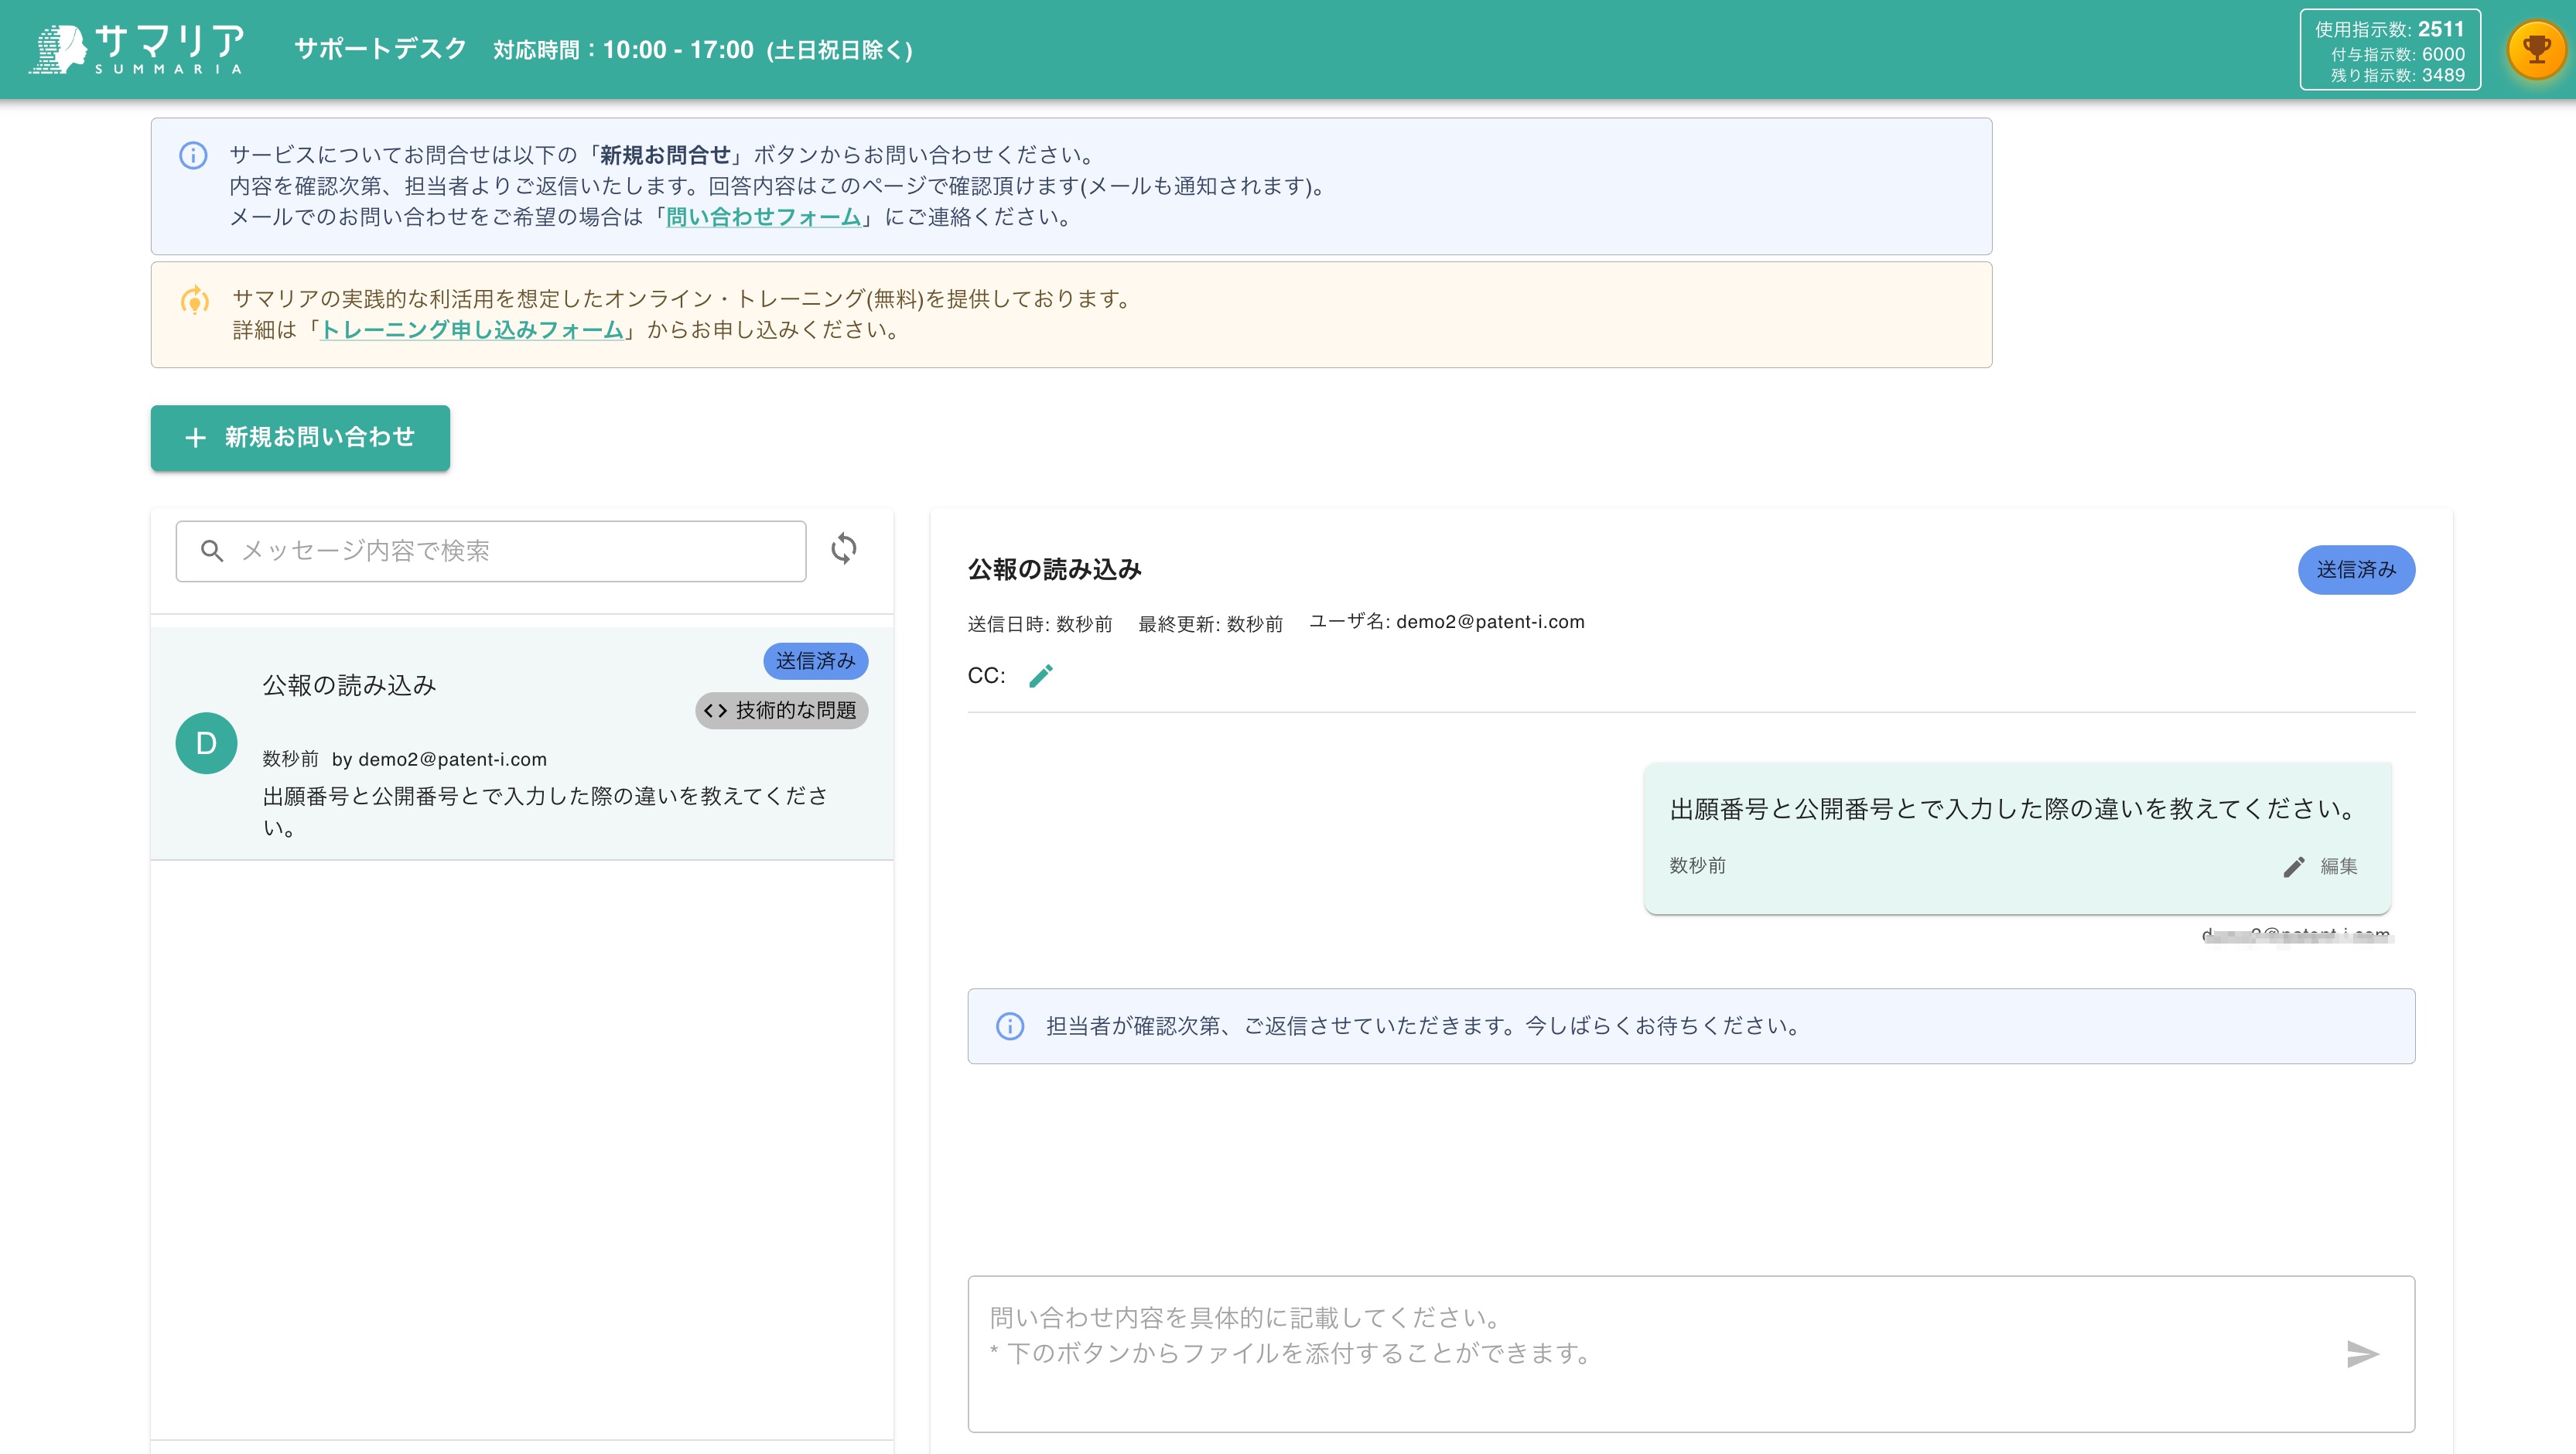Click the ユーザ名: demo2@patent-i.com text
The height and width of the screenshot is (1454, 2576).
(x=1447, y=622)
